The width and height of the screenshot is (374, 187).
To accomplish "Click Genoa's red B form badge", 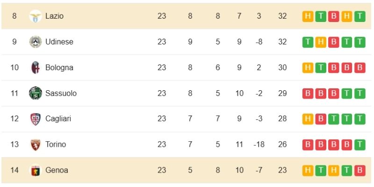I will pyautogui.click(x=360, y=170).
